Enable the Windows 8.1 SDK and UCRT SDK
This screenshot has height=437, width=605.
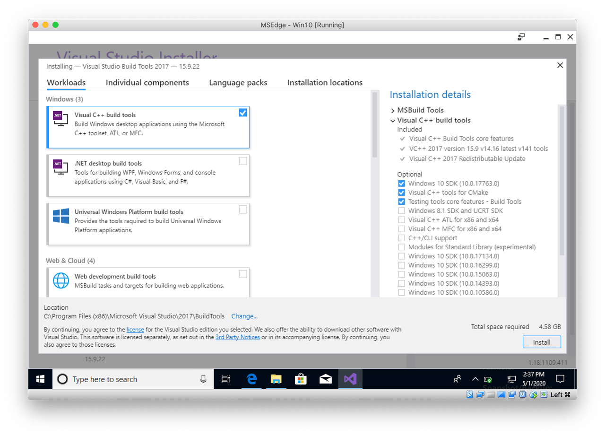coord(401,210)
